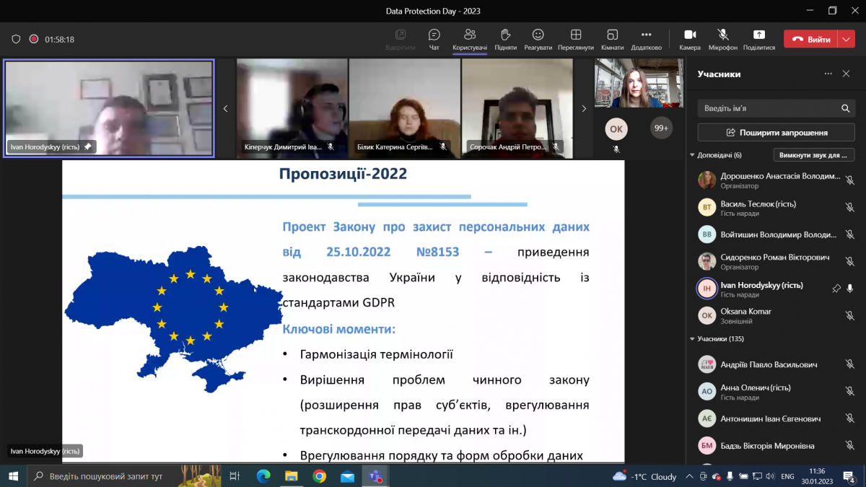Click Поширити запрошення share invite button
This screenshot has height=487, width=866.
coord(777,132)
